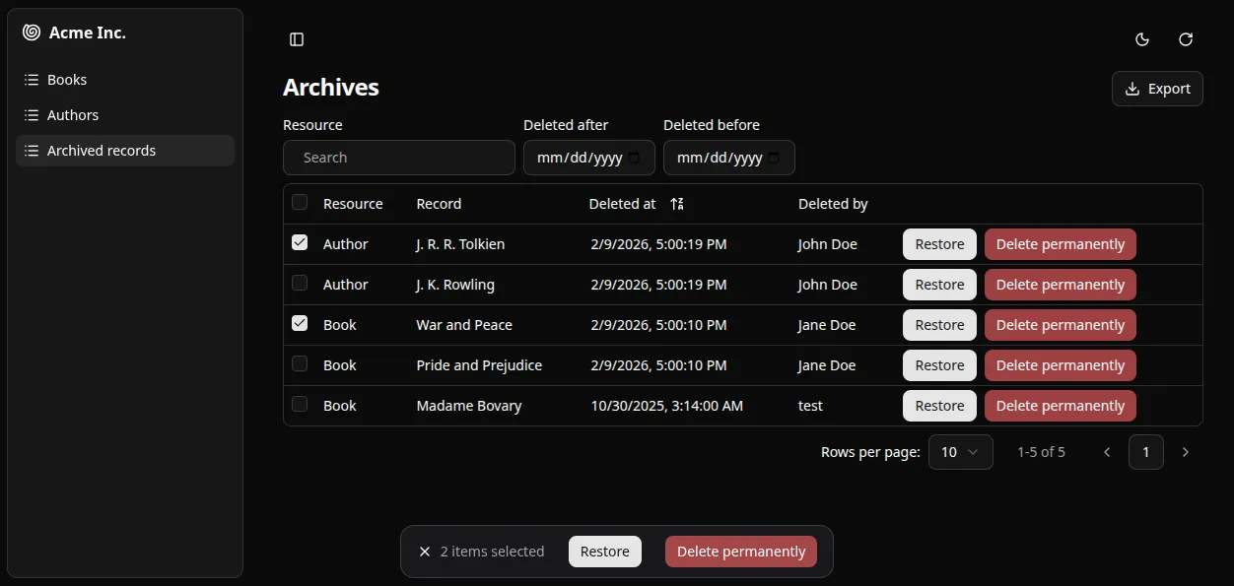The image size is (1234, 586).
Task: Click the list icon next to Books
Action: click(x=31, y=79)
